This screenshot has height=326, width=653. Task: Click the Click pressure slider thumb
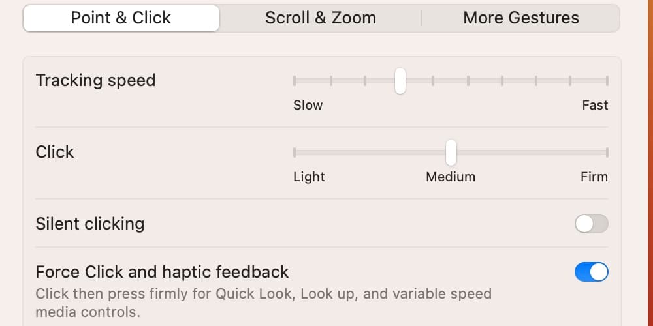(x=451, y=153)
